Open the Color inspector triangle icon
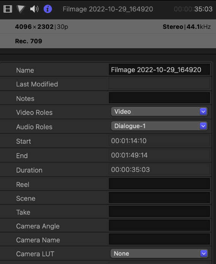The width and height of the screenshot is (216, 264). (x=21, y=9)
